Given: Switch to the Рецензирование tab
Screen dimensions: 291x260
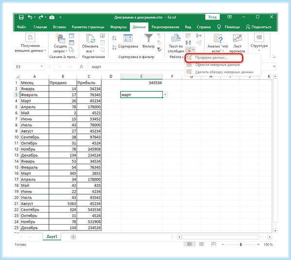Looking at the screenshot, I should pyautogui.click(x=165, y=27).
